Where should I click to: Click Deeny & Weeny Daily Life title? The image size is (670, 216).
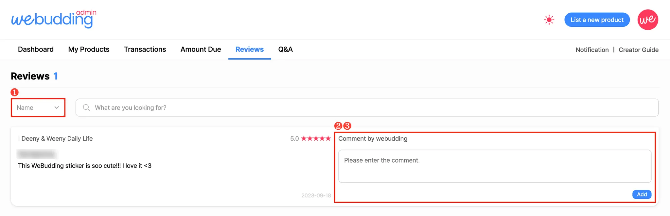coord(57,138)
